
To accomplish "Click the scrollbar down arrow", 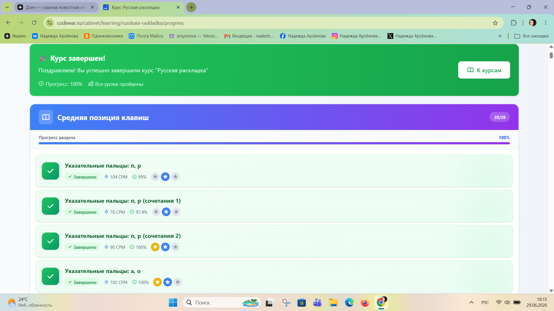I will (551, 291).
